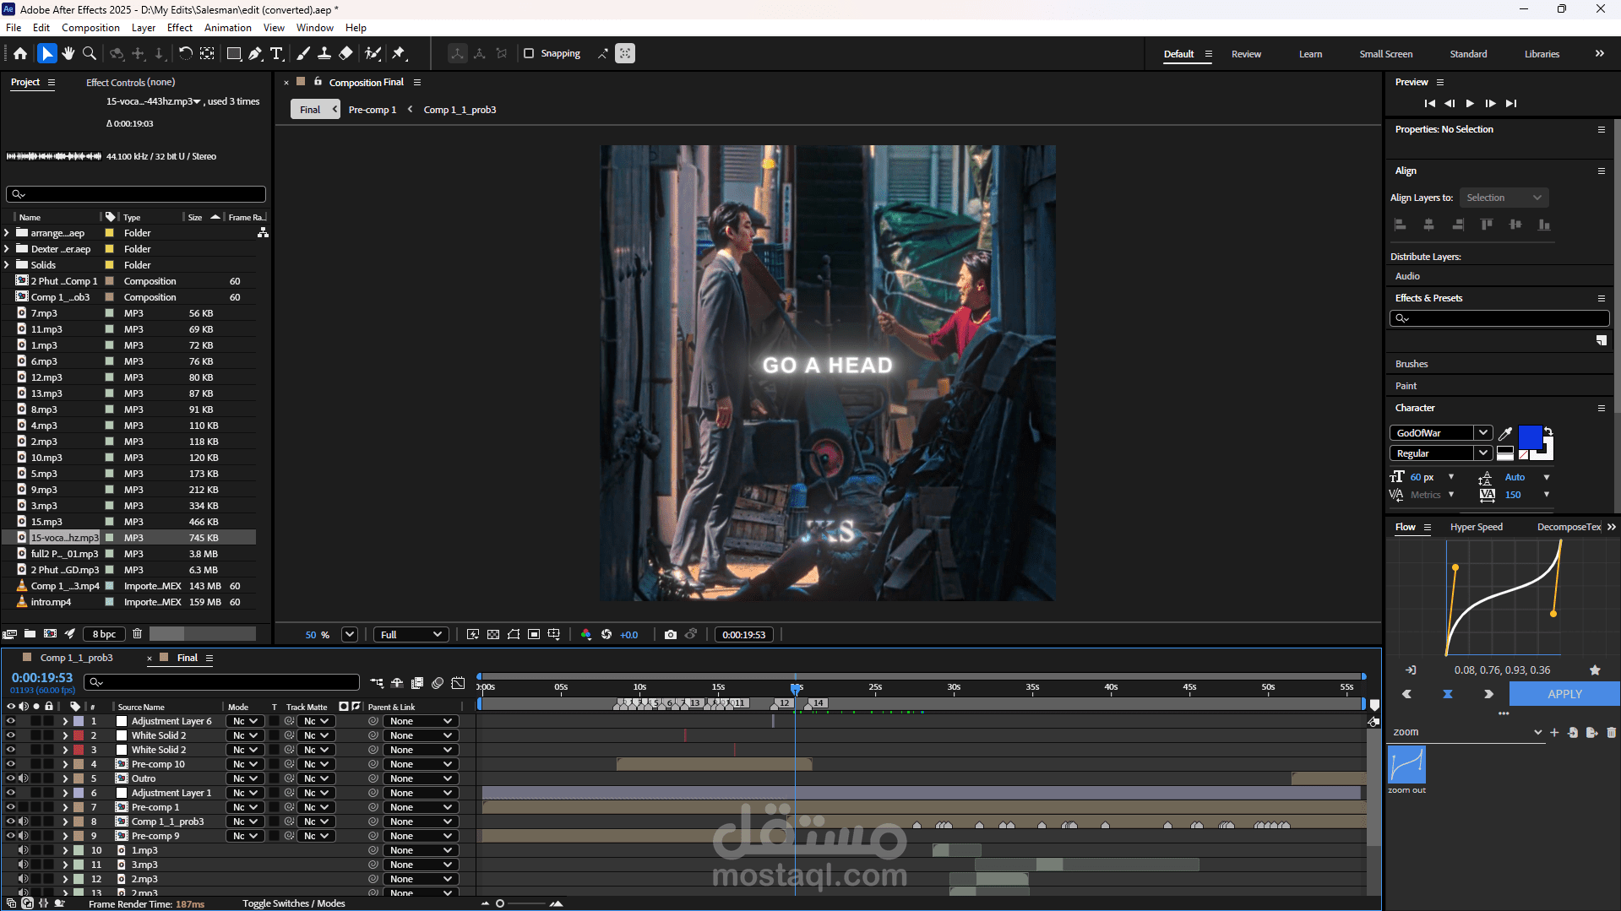1621x911 pixels.
Task: Open the magnification ratio dropdown
Action: point(350,635)
